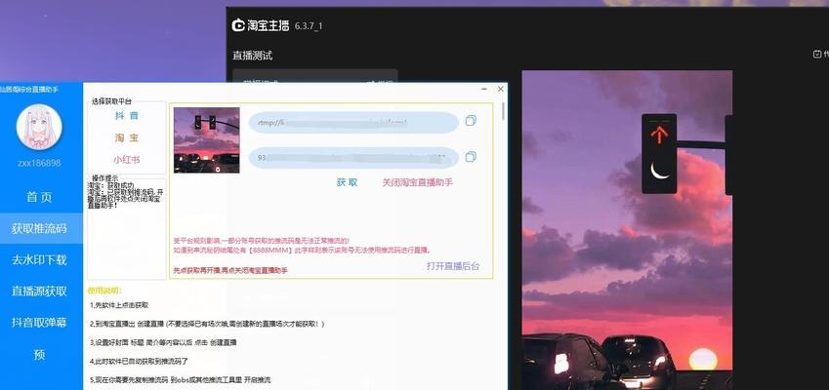Click the username zxx186898
This screenshot has height=390, width=829.
tap(39, 163)
